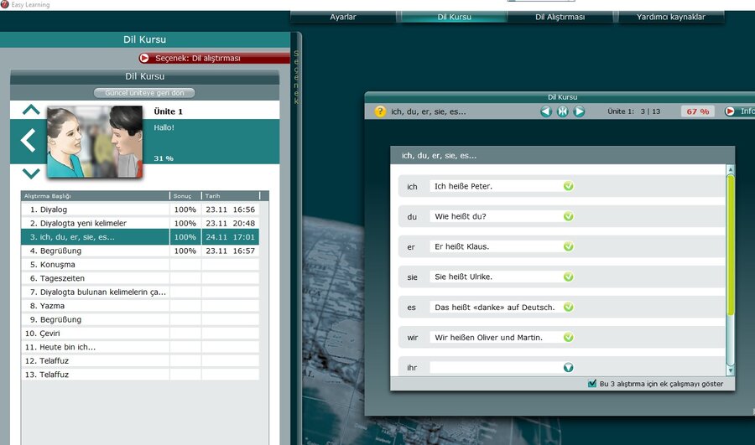Screen dimensions: 755x445
Task: Click the vertical Seçenek side tab
Action: [296, 77]
